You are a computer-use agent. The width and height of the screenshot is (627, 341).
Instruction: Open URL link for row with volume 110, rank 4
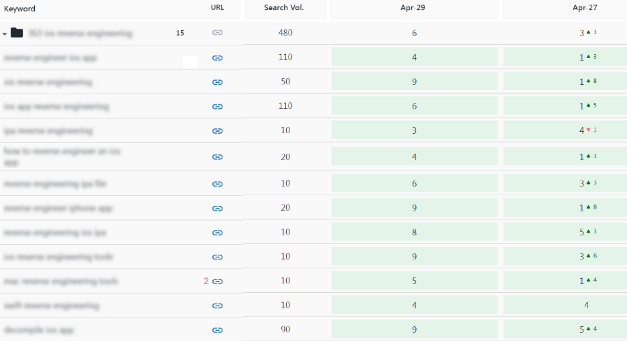[x=217, y=58]
